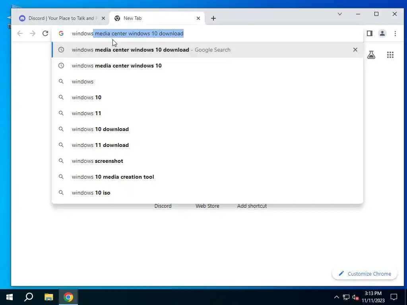Open Customize Chrome
The height and width of the screenshot is (305, 407).
(365, 274)
